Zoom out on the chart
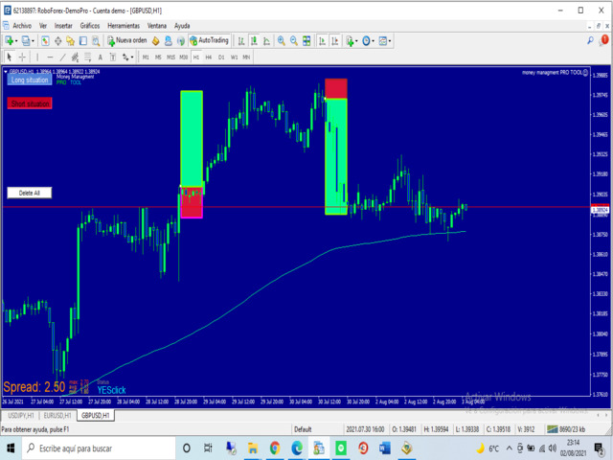This screenshot has width=613, height=460. click(x=294, y=40)
